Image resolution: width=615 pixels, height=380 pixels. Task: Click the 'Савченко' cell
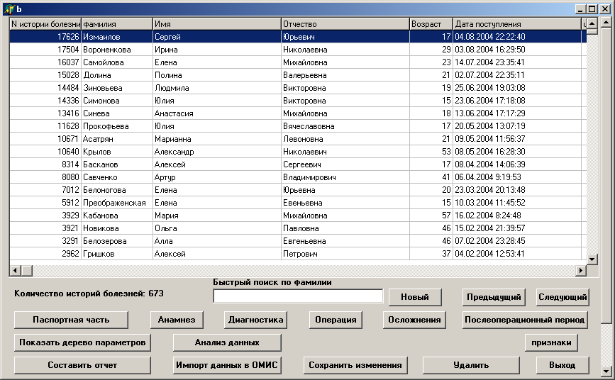pyautogui.click(x=117, y=177)
